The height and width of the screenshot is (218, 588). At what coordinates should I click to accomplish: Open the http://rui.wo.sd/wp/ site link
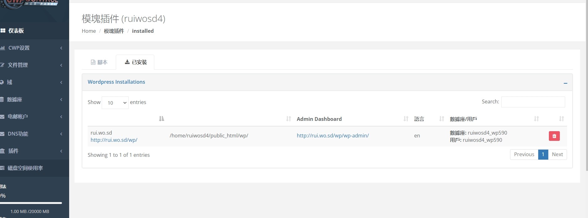pyautogui.click(x=114, y=140)
